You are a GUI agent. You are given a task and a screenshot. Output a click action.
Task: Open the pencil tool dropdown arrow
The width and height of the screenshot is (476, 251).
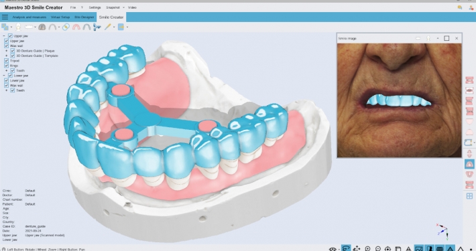(114, 27)
